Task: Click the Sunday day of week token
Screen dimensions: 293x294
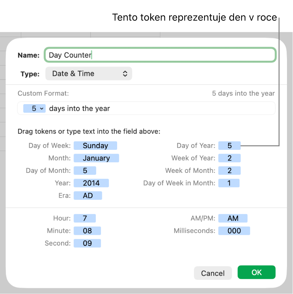Action: [x=95, y=146]
